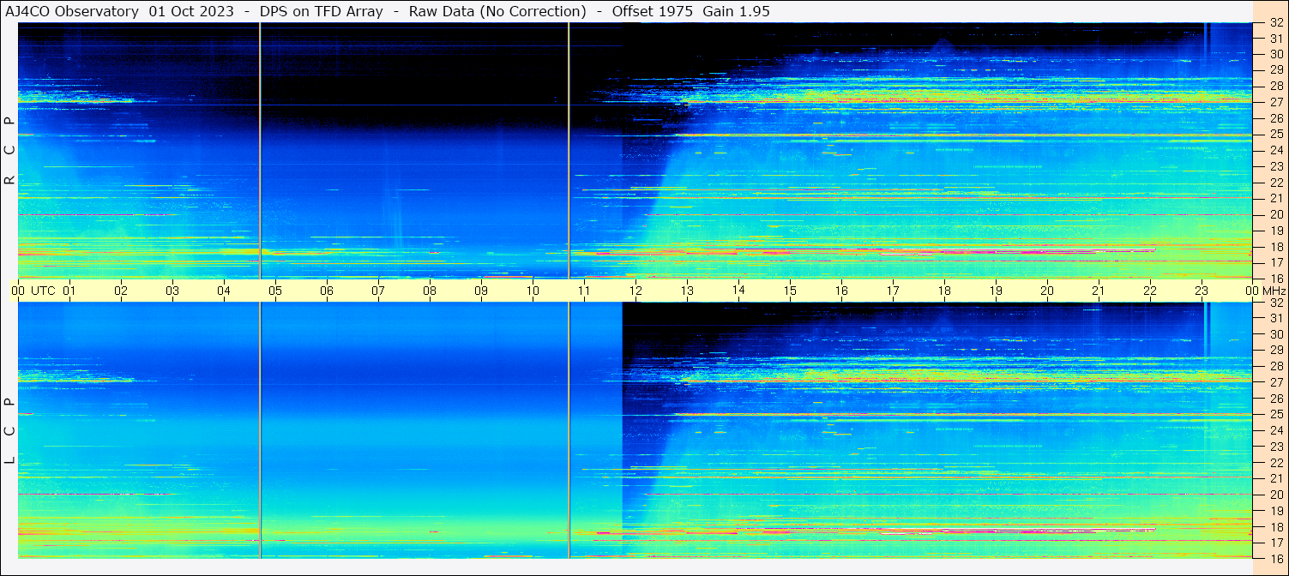Click the 21 MHz scale label in LCP panel

click(1275, 478)
